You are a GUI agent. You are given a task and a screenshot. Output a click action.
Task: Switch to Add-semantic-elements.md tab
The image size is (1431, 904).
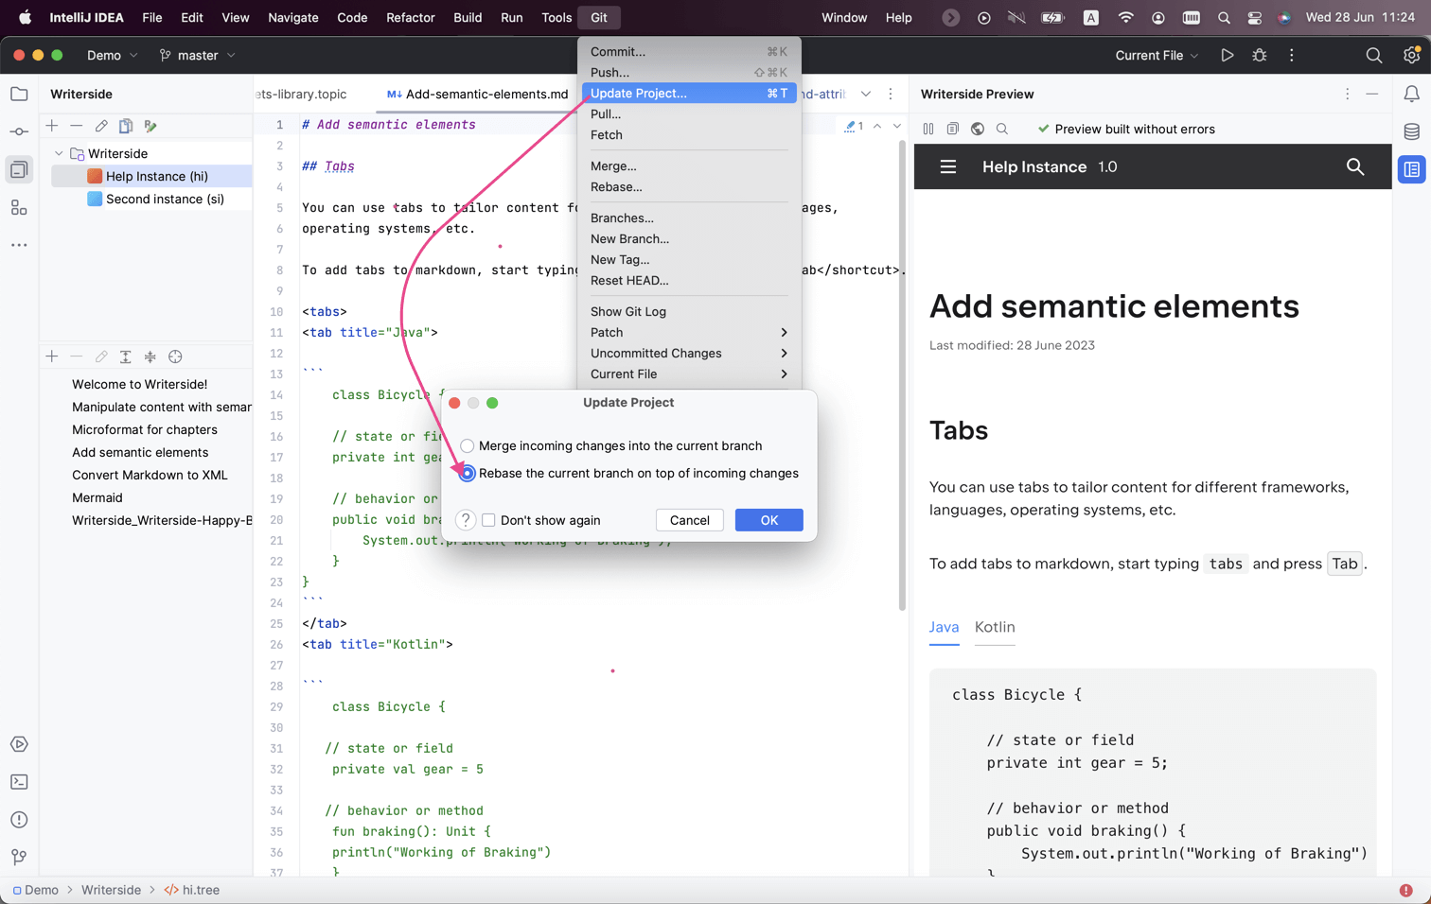tap(478, 94)
